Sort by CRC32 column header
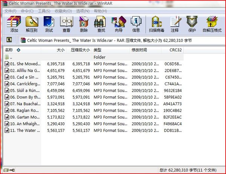 click(x=173, y=50)
